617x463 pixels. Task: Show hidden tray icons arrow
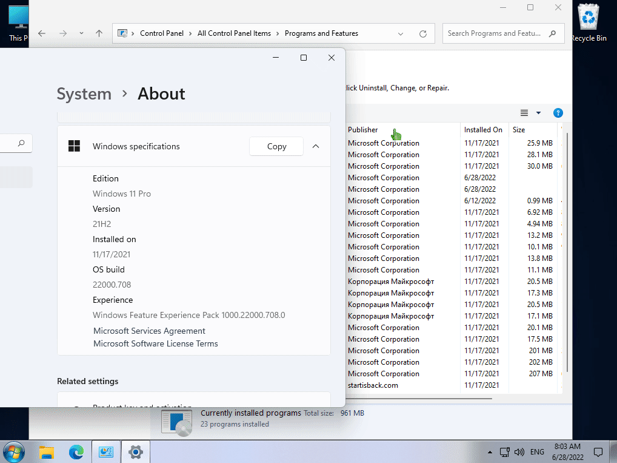[x=490, y=452]
